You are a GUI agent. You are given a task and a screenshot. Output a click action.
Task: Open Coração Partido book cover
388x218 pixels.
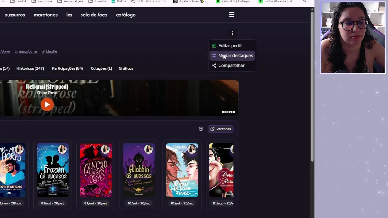pos(221,170)
